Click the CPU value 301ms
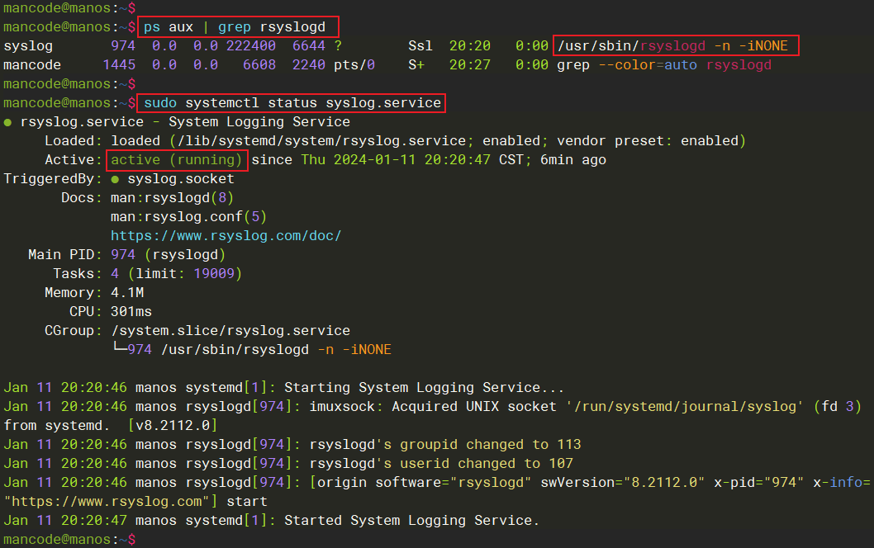The height and width of the screenshot is (548, 874). (131, 312)
